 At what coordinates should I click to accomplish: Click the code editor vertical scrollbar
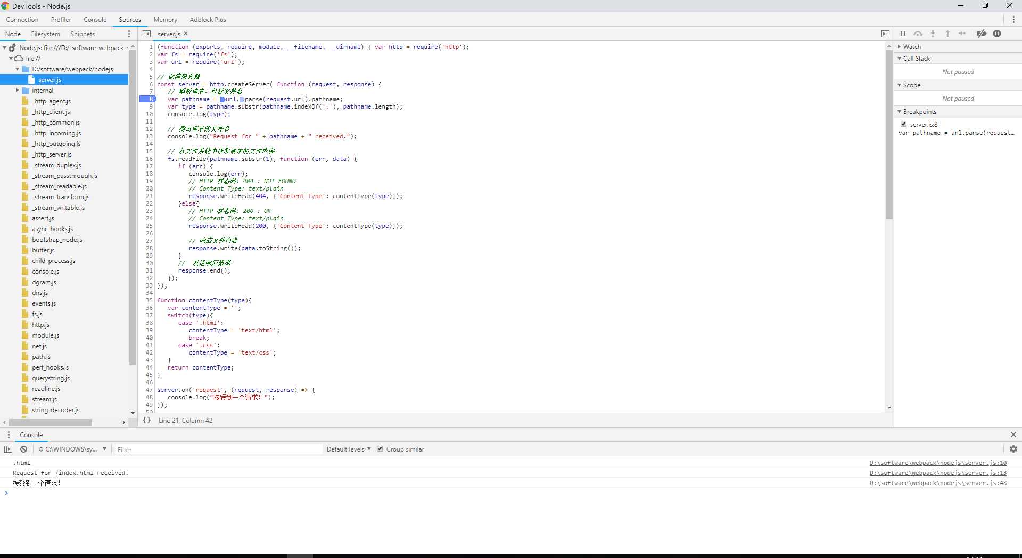889,134
